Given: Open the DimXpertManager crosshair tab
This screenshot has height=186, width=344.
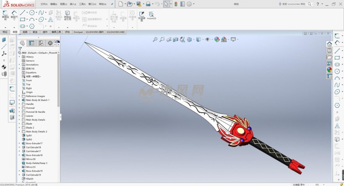Looking at the screenshot, I should [x=50, y=43].
